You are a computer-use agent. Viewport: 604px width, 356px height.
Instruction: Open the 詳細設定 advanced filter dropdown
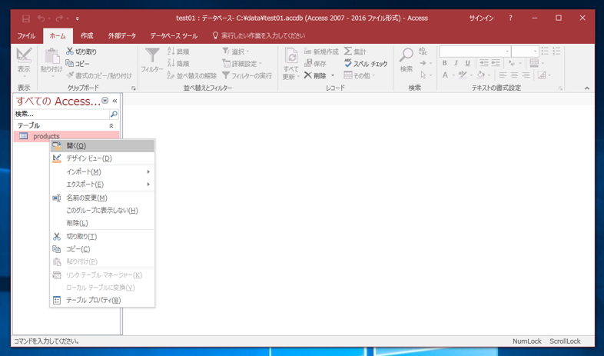[x=242, y=64]
